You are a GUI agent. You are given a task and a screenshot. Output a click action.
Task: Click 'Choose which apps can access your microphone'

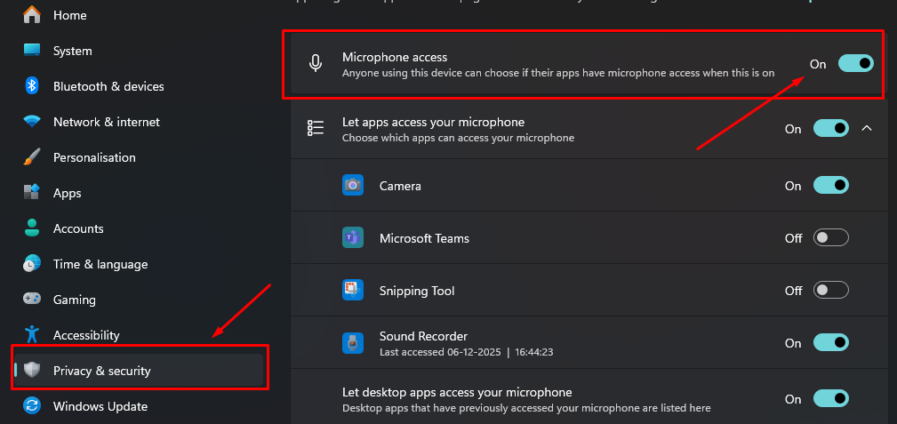tap(458, 138)
